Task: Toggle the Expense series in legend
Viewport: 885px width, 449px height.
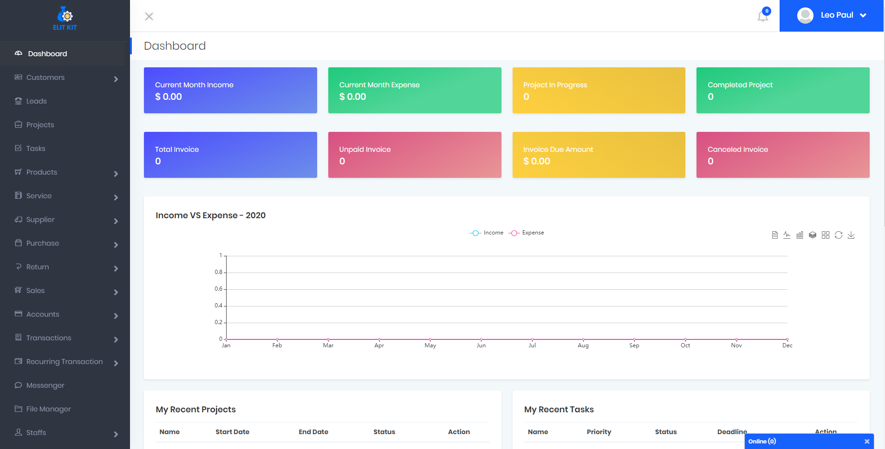Action: click(x=526, y=233)
